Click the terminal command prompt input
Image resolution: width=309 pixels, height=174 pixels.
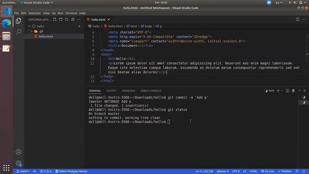tap(169, 122)
